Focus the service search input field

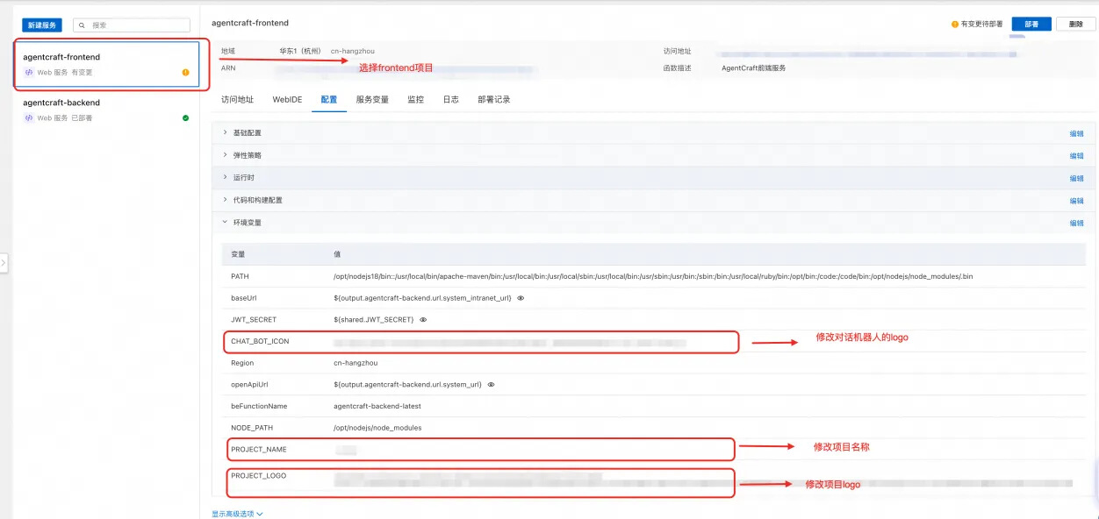[132, 25]
